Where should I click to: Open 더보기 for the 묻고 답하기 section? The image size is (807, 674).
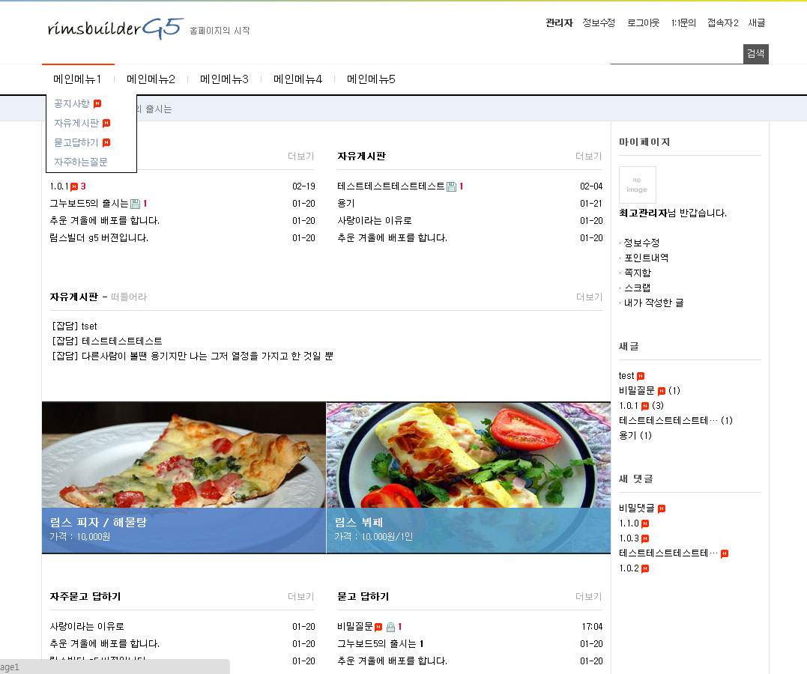(x=588, y=597)
